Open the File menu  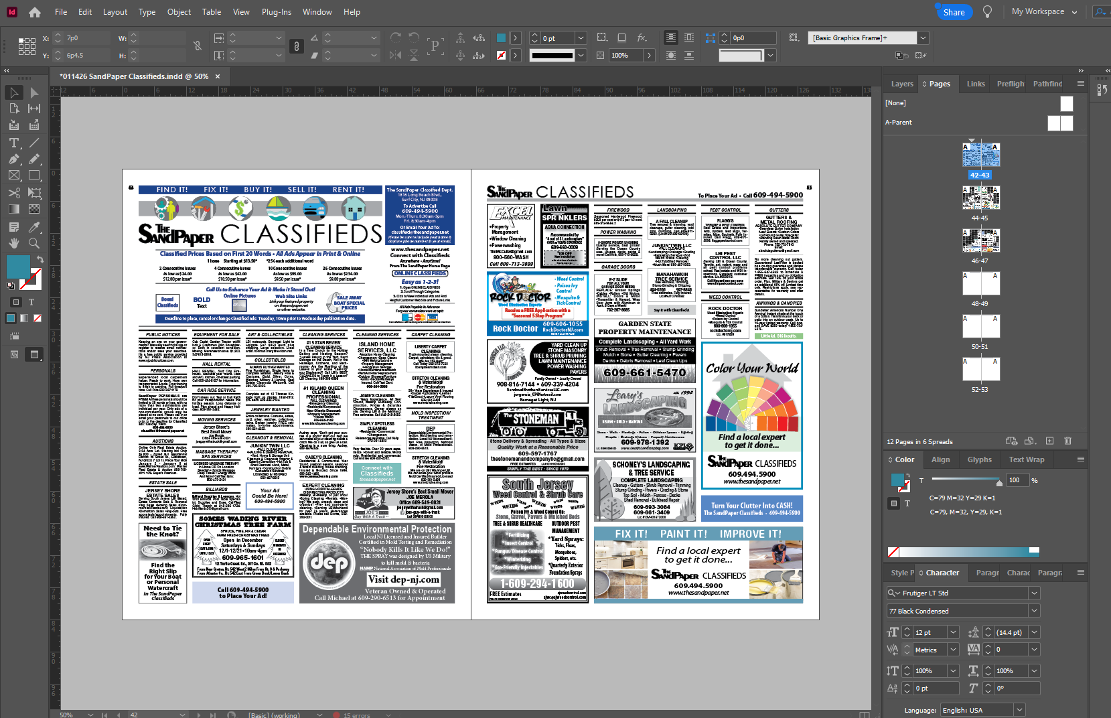pyautogui.click(x=61, y=12)
